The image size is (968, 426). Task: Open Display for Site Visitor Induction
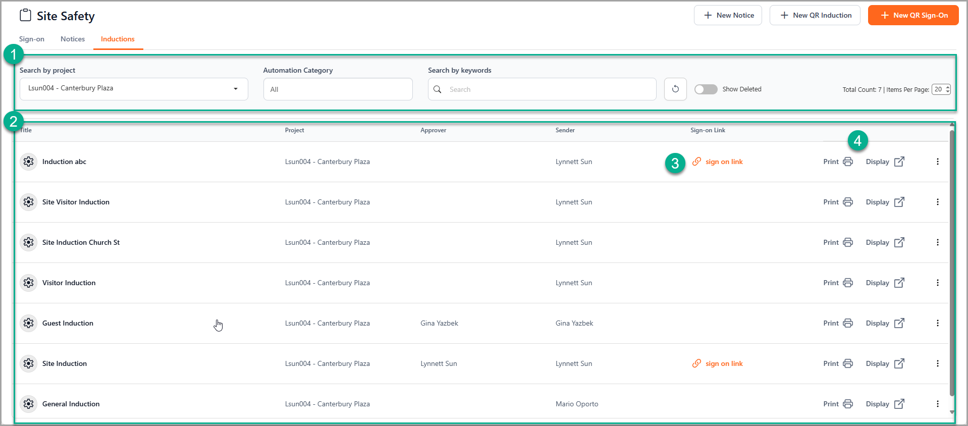click(x=885, y=202)
